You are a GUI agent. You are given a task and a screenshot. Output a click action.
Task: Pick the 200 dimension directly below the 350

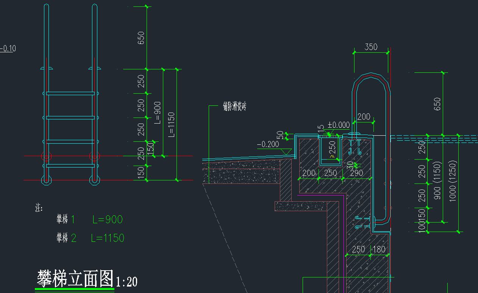(364, 117)
